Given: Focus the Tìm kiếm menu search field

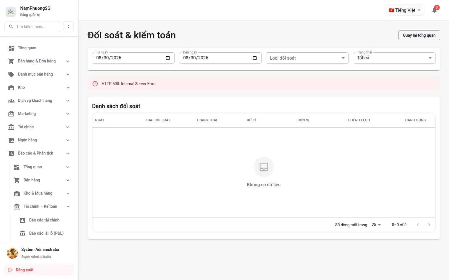Looking at the screenshot, I should (33, 27).
